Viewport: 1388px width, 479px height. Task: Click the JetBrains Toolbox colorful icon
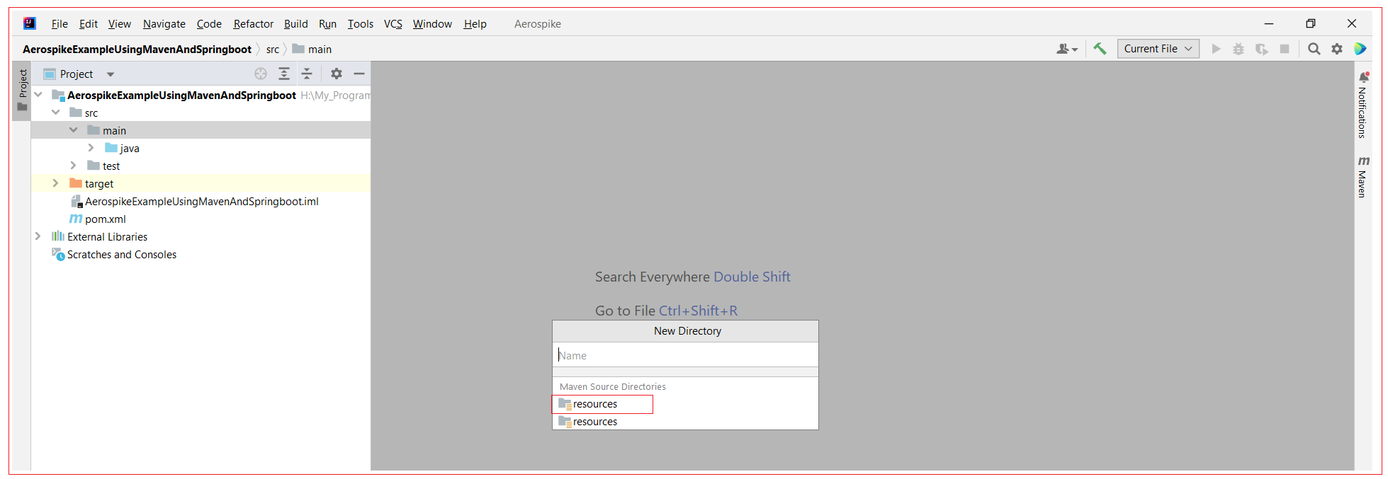click(1360, 49)
